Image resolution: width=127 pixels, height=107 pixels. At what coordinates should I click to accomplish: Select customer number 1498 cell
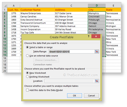point(14,17)
